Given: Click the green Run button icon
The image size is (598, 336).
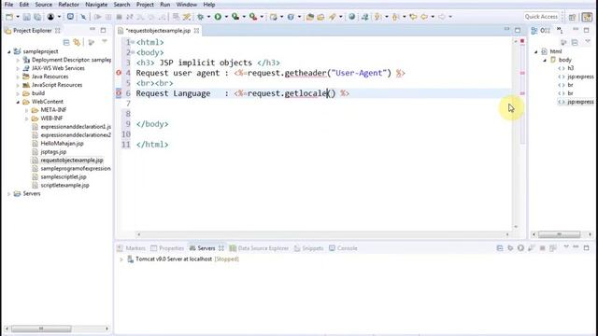Looking at the screenshot, I should pyautogui.click(x=218, y=17).
